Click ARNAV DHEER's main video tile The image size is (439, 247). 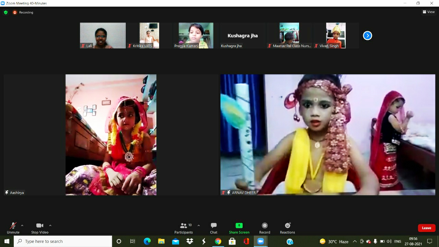coord(328,135)
